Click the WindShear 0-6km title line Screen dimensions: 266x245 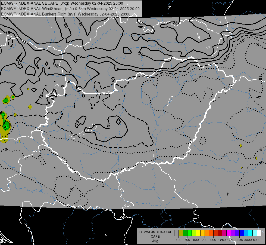70,9
